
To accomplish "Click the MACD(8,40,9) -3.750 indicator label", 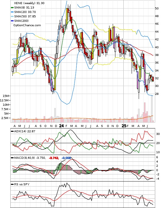I will coord(30,158).
